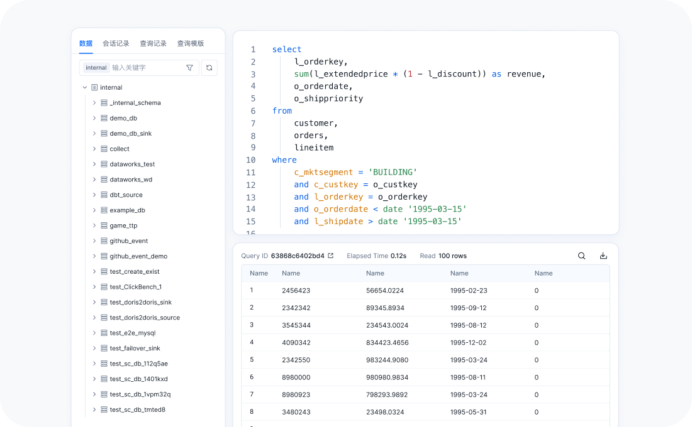The width and height of the screenshot is (692, 427).
Task: Select the 查询模版 tab
Action: (191, 43)
